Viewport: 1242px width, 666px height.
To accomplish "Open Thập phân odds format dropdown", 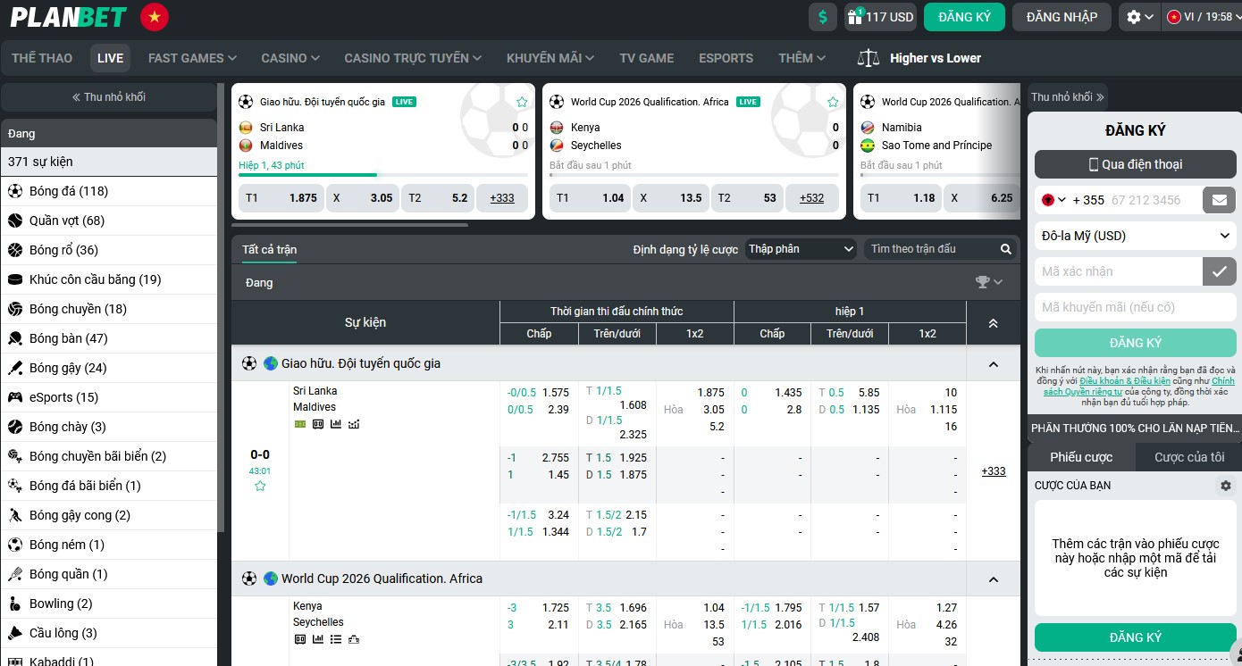I will 801,249.
